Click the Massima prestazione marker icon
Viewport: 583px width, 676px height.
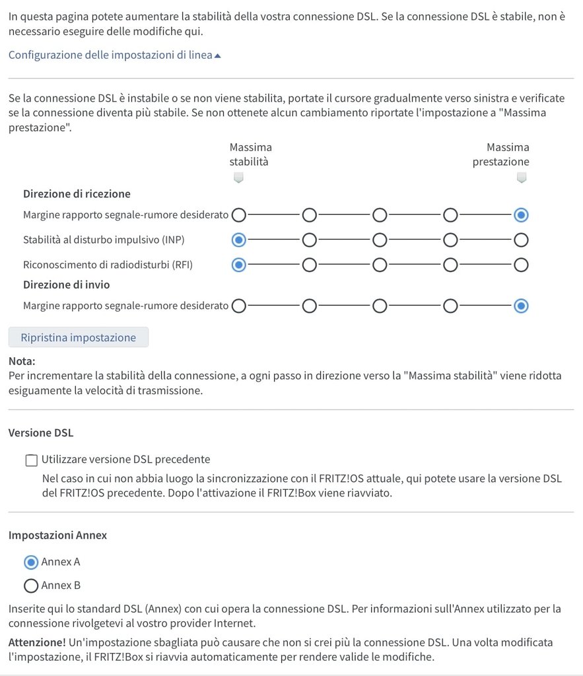click(x=522, y=178)
